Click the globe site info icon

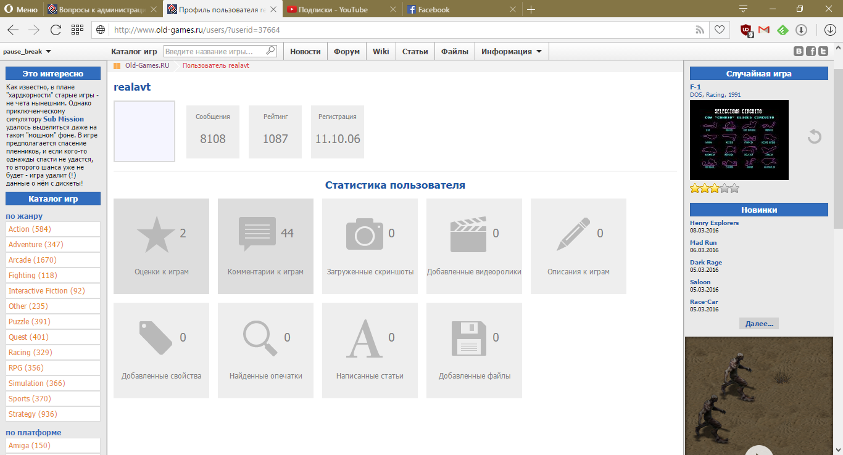[101, 30]
